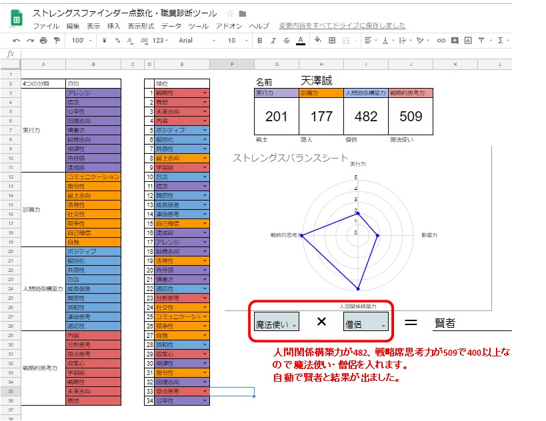Format as yen currency
546x421 pixels.
tap(104, 41)
